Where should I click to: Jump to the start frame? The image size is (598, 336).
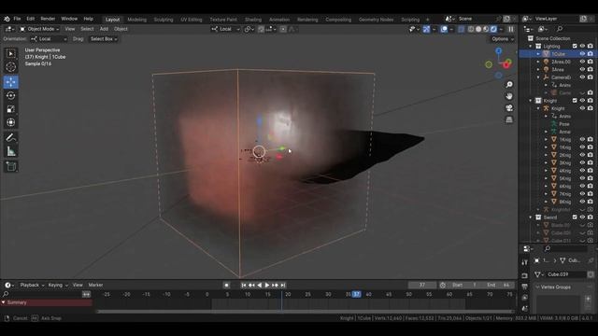click(243, 285)
